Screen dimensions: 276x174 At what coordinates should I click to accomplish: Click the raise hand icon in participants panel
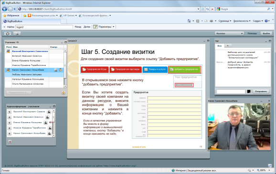tap(63, 92)
